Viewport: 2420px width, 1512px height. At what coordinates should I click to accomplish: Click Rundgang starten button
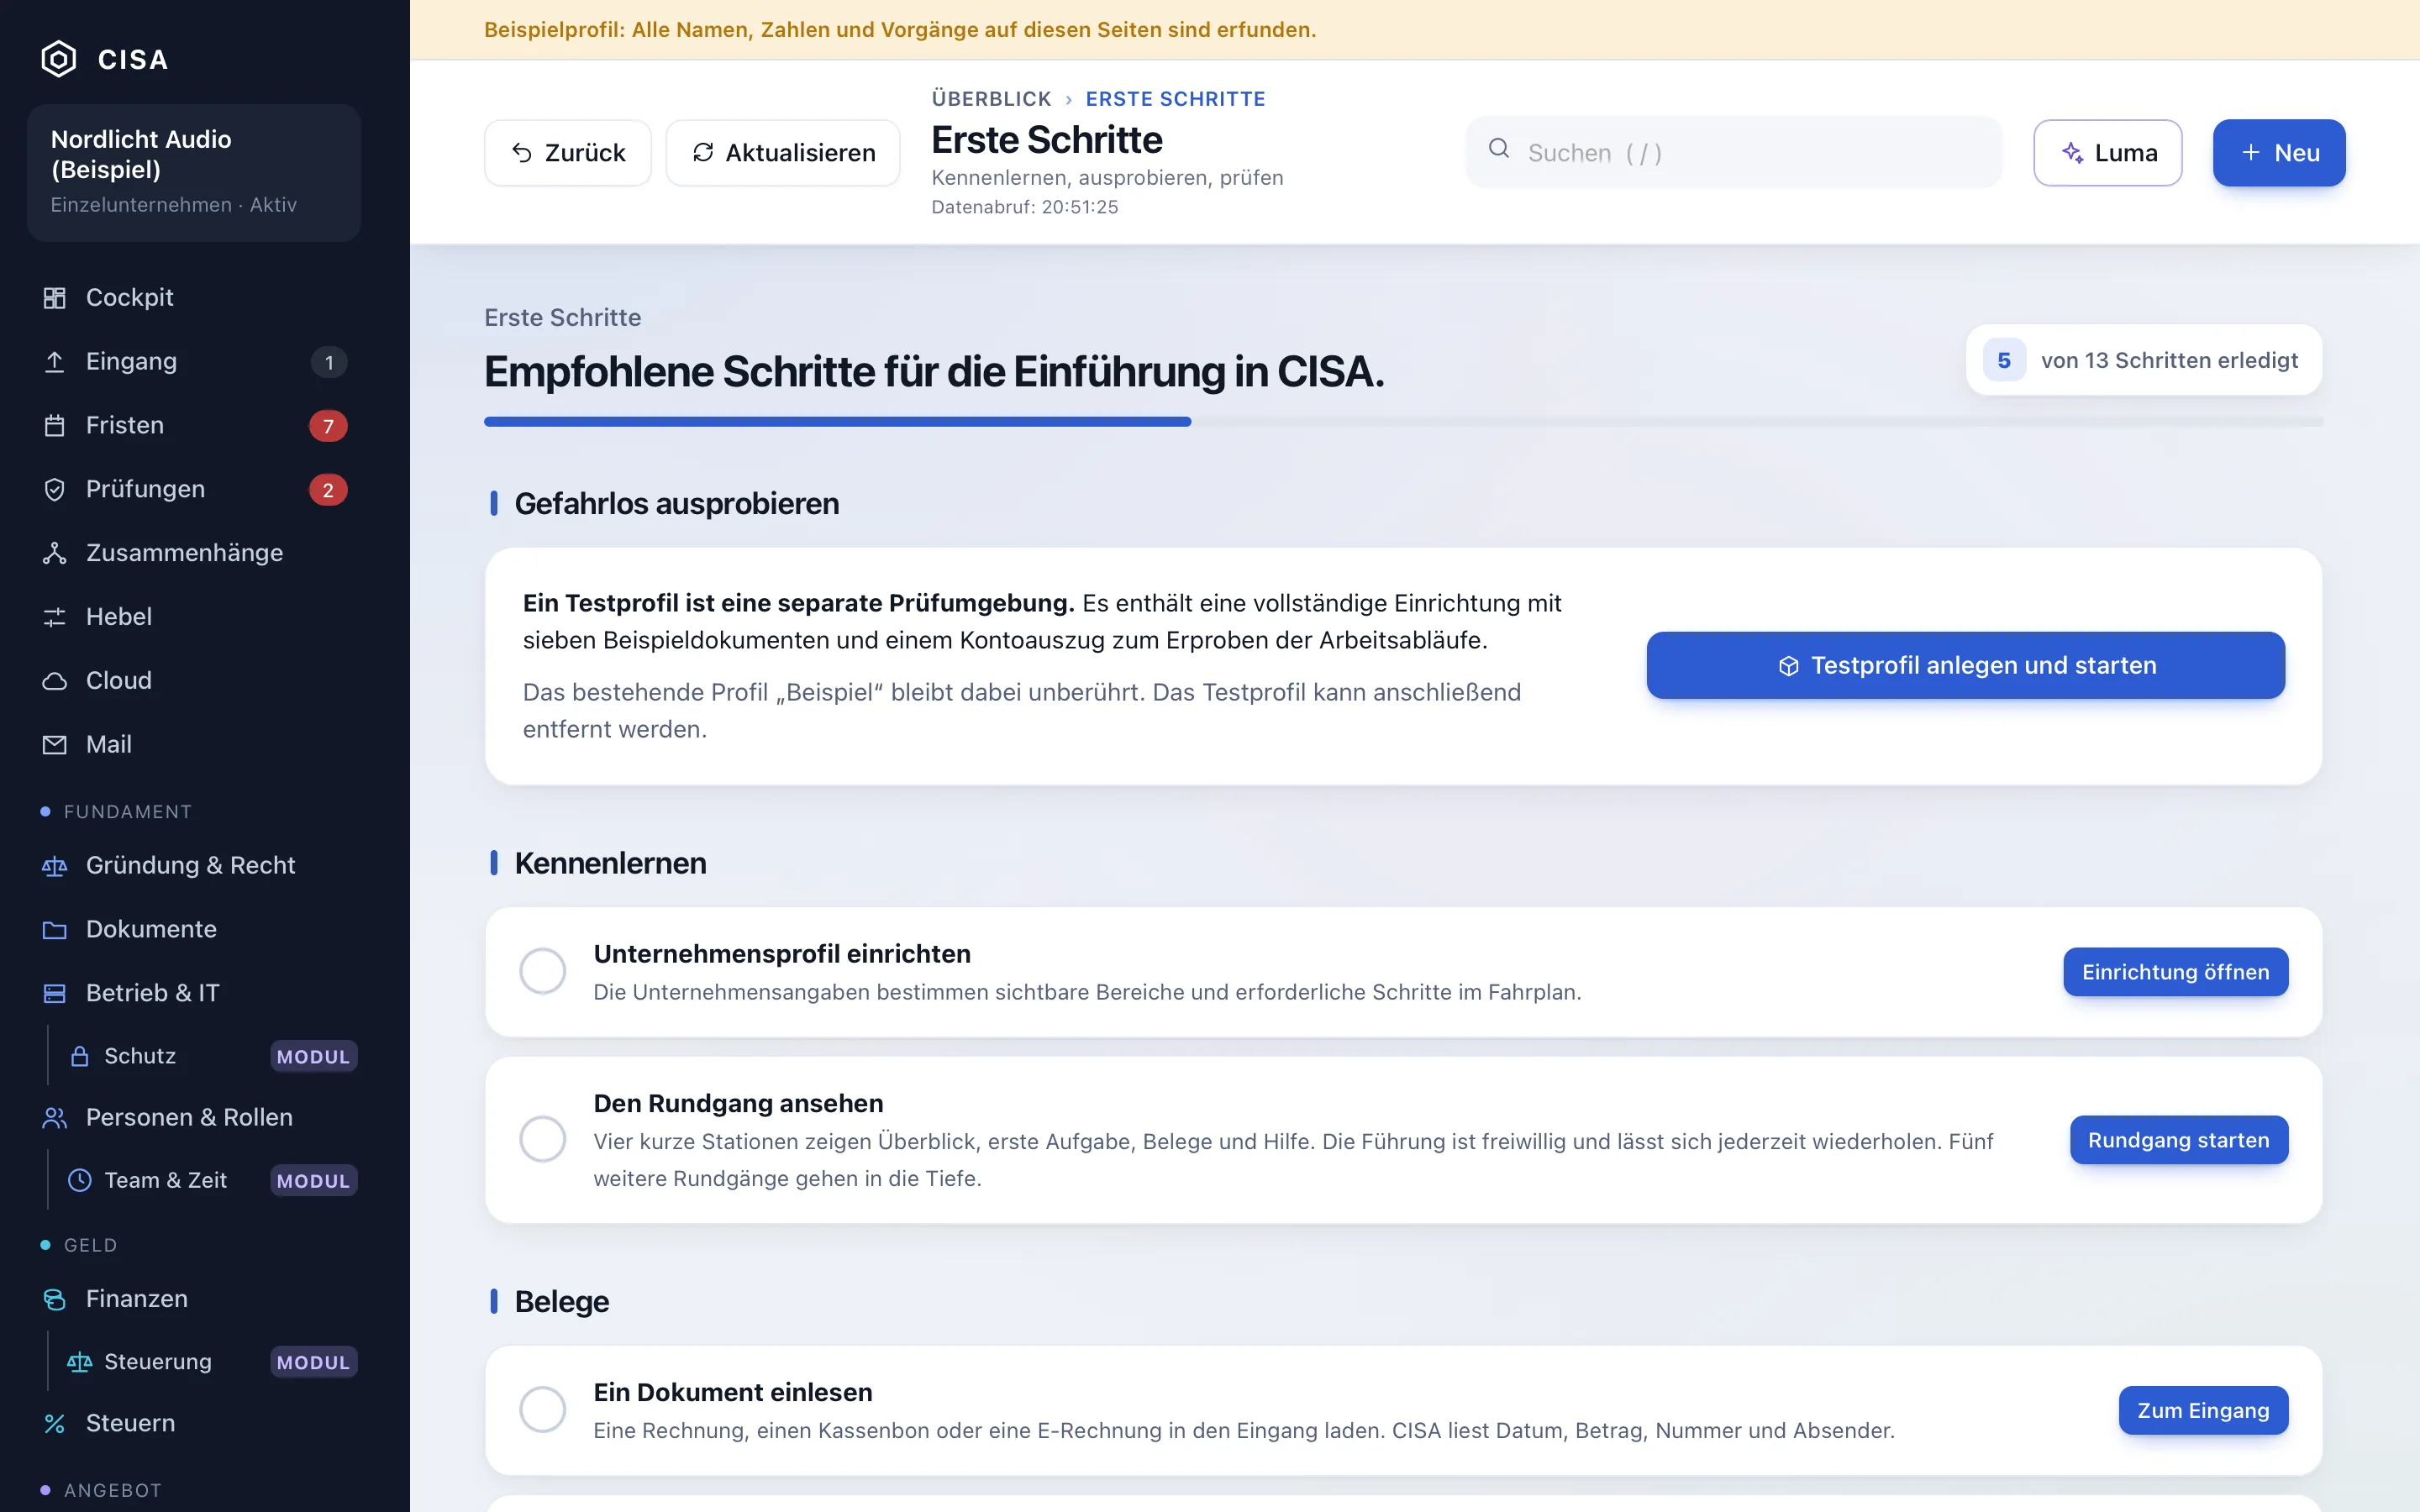pos(2179,1140)
